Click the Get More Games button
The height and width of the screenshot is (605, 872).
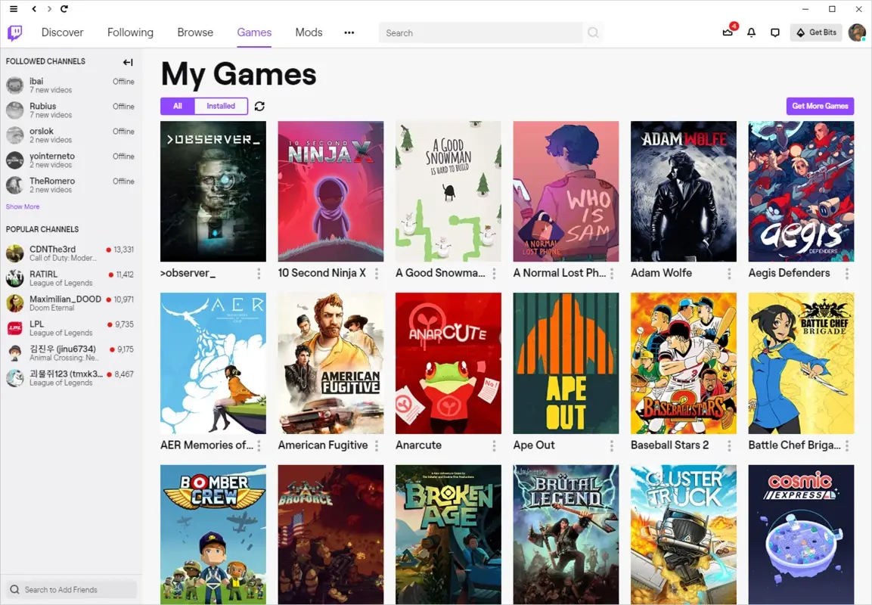click(820, 106)
